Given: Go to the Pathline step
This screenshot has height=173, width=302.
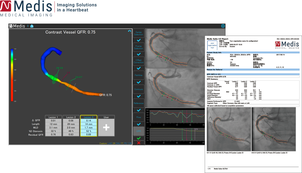Looking at the screenshot, I should coord(138,75).
